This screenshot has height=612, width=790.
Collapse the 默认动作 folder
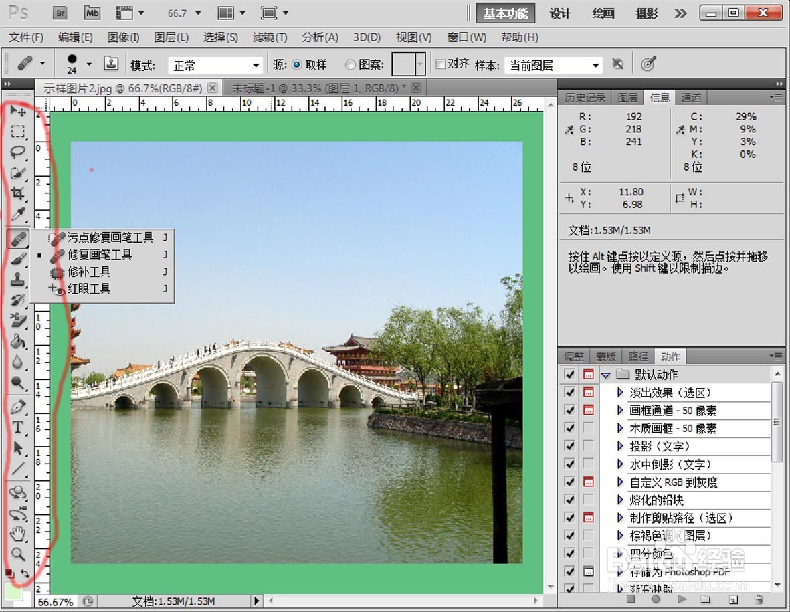tap(606, 375)
